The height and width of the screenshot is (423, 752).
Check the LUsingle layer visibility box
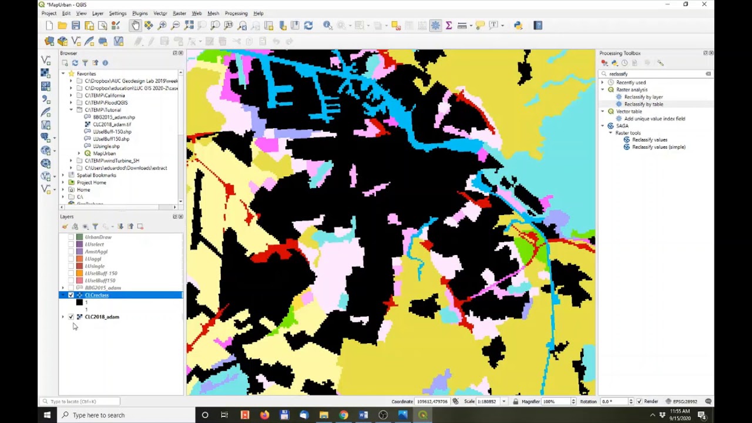click(71, 266)
